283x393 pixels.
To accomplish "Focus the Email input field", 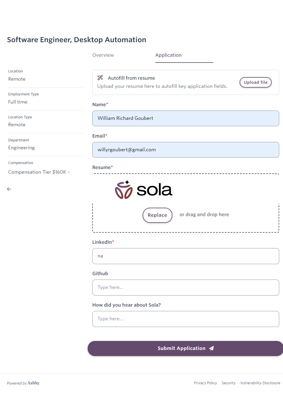I will pyautogui.click(x=185, y=150).
